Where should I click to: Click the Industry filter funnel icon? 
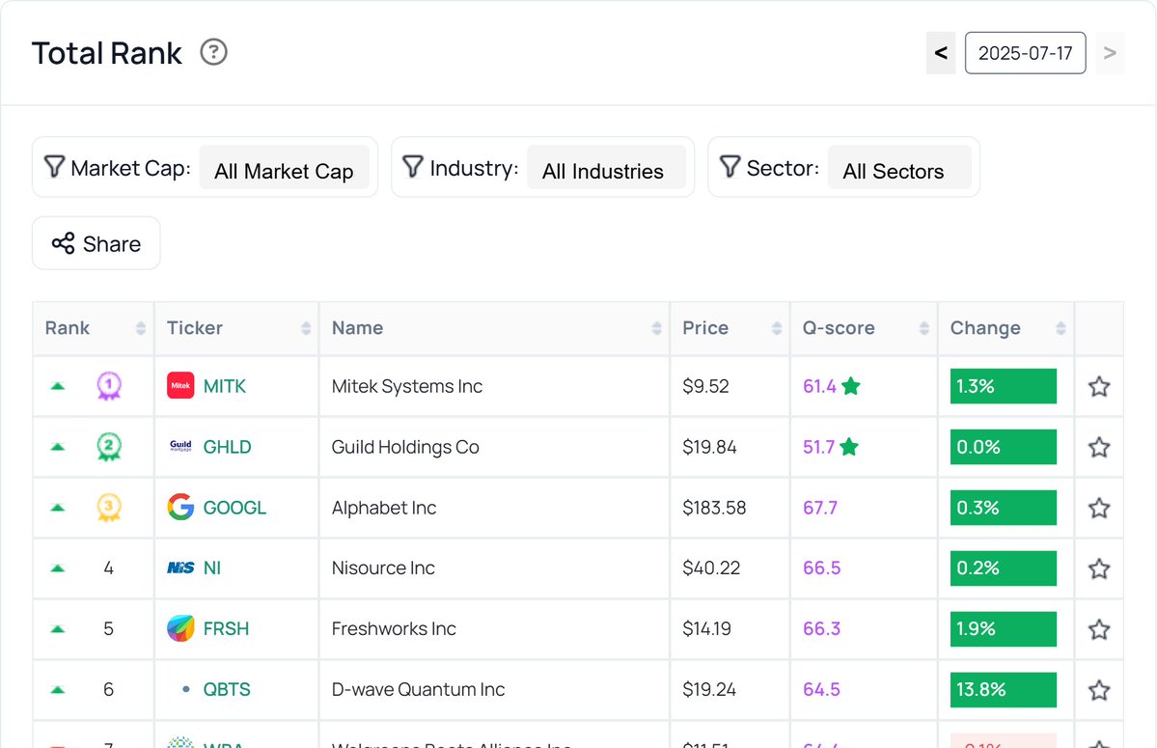tap(413, 167)
